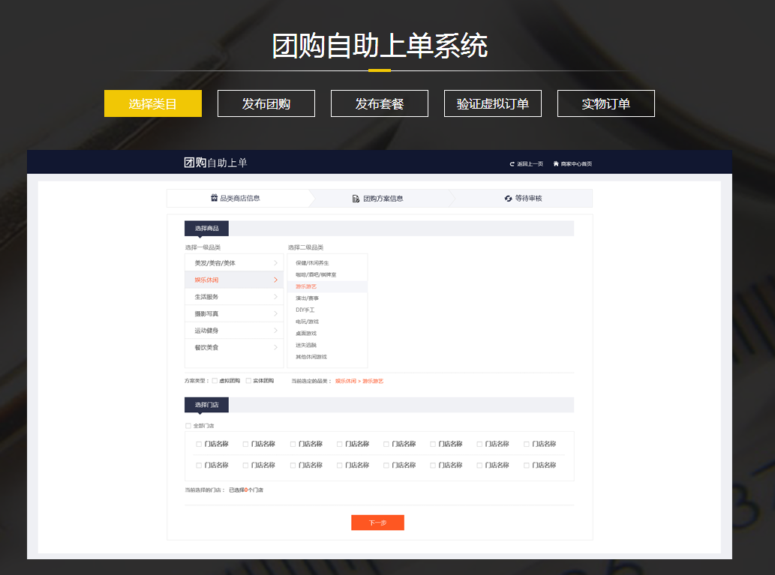Click the refresh icon beside 等待审核

click(x=508, y=199)
